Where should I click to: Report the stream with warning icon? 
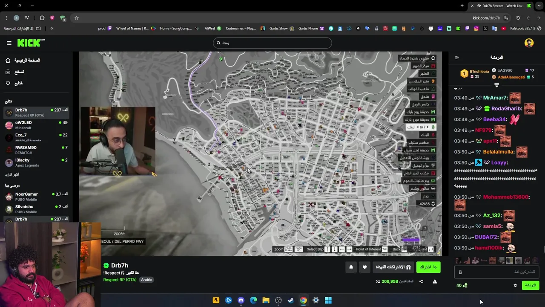point(435,281)
